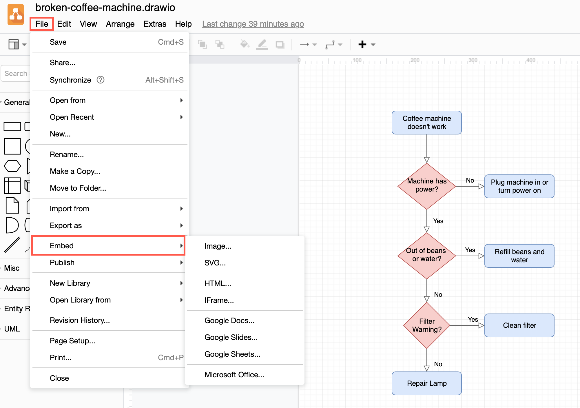
Task: Click the Last change 39 minutes ago link
Action: click(253, 24)
